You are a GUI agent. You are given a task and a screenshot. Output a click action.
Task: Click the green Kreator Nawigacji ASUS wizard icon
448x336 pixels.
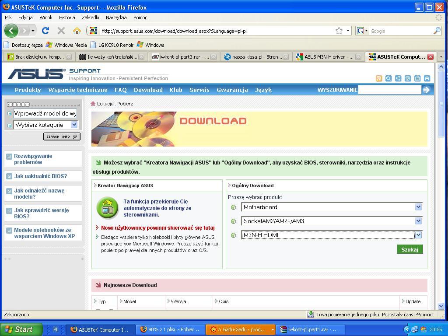tap(108, 208)
